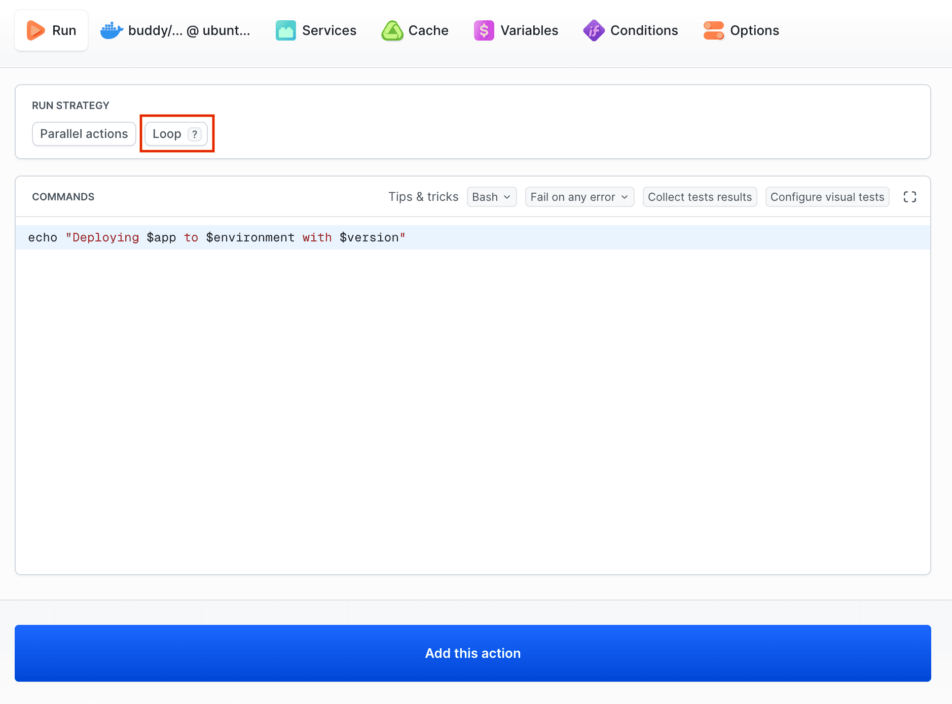Screen dimensions: 952x704
Task: Click the Options toggle-sliders icon
Action: (715, 30)
